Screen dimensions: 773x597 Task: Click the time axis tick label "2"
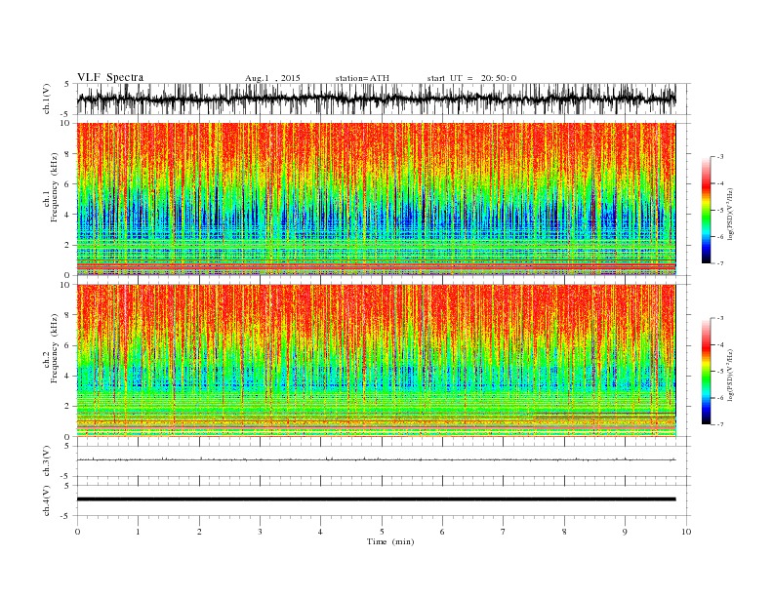click(199, 532)
